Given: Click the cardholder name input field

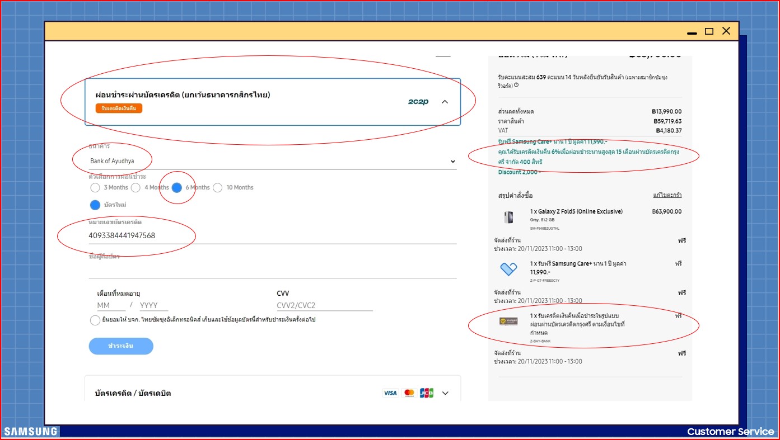Looking at the screenshot, I should (273, 270).
